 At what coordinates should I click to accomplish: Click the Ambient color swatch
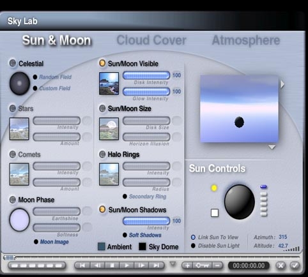coord(102,246)
